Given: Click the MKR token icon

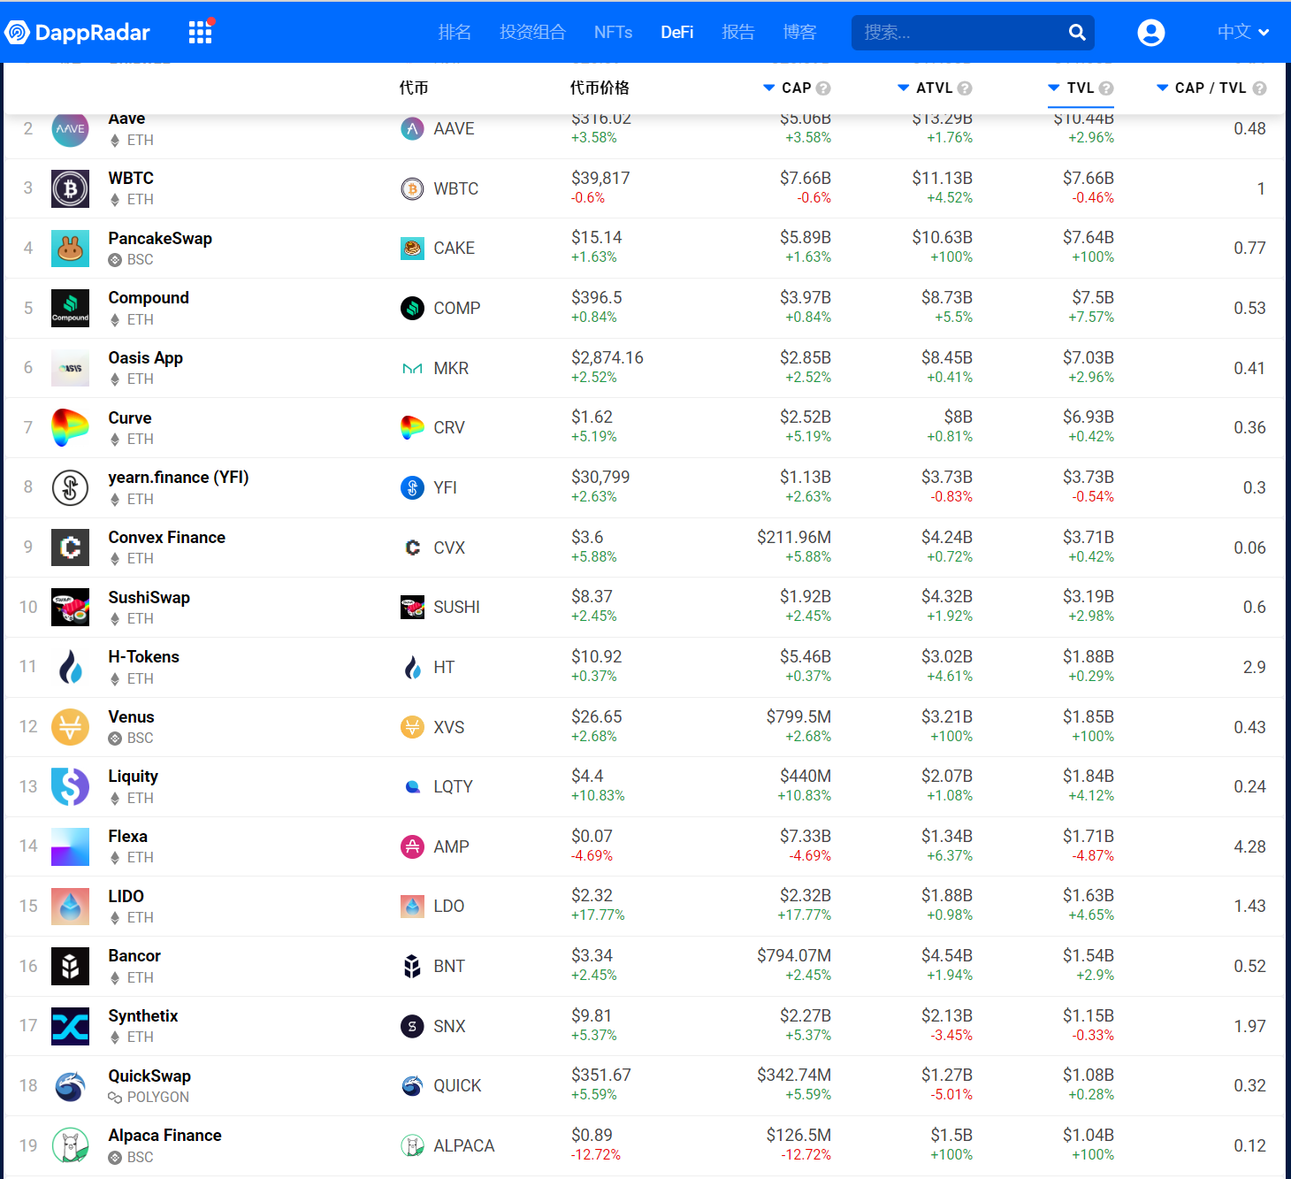Looking at the screenshot, I should [412, 369].
